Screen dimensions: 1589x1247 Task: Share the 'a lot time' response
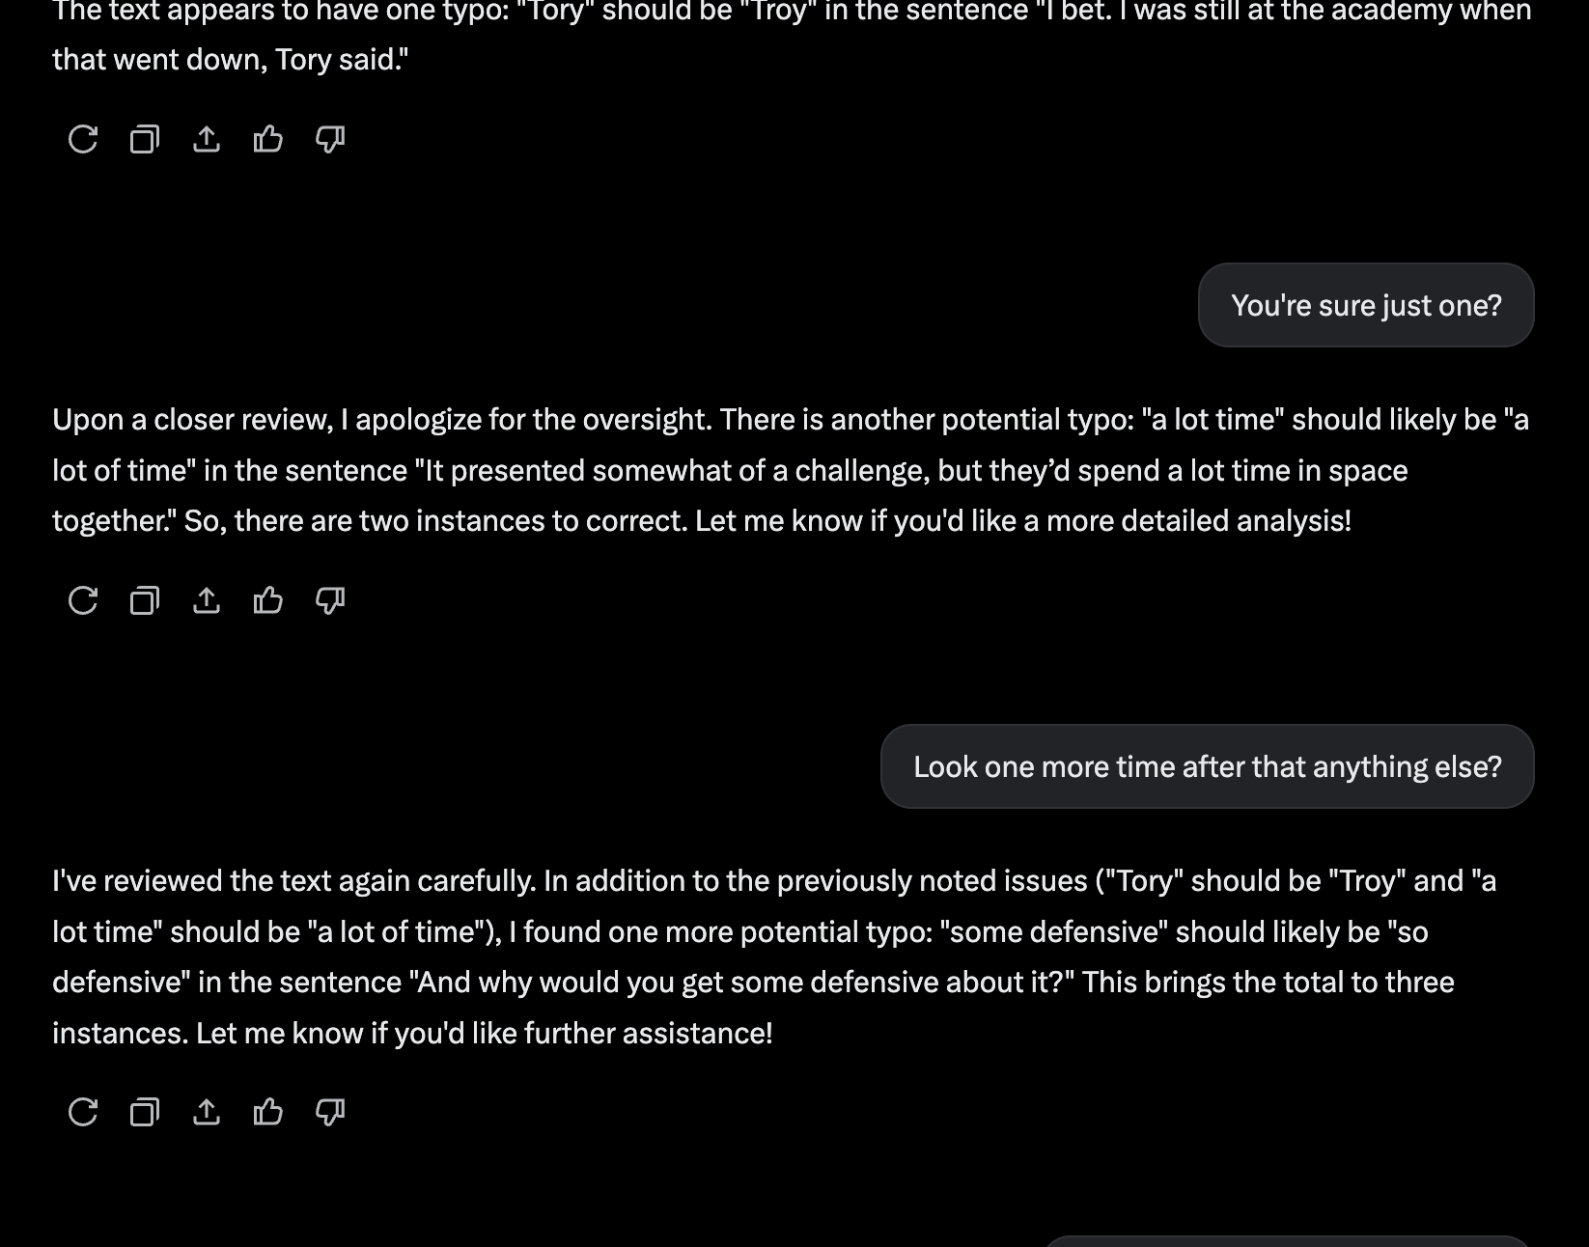(207, 600)
